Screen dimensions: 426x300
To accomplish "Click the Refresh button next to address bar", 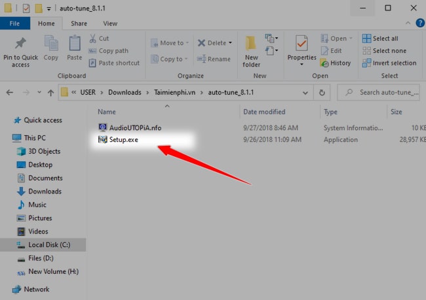I will point(322,93).
